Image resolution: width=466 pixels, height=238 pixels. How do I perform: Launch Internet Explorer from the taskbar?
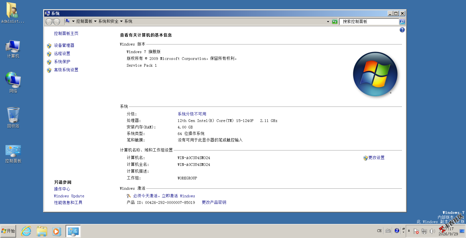26,231
